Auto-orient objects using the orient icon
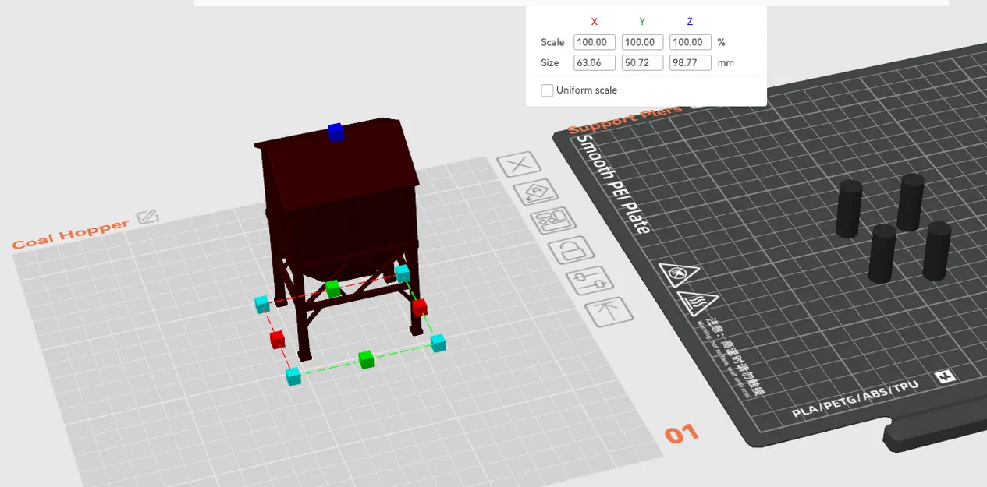987x487 pixels. point(537,191)
